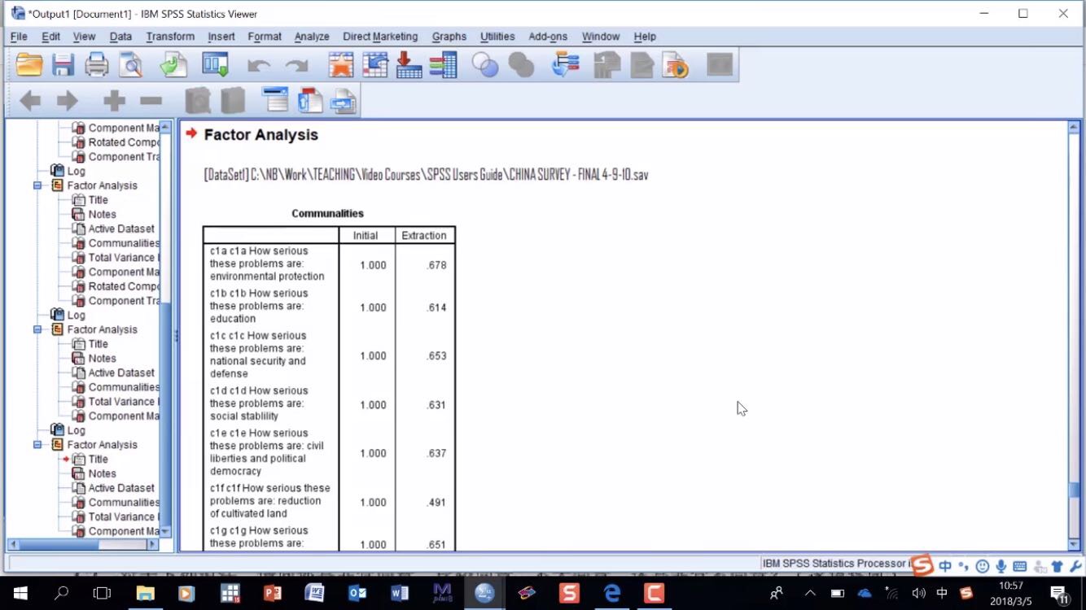Click the Export output toolbar icon

(x=173, y=65)
